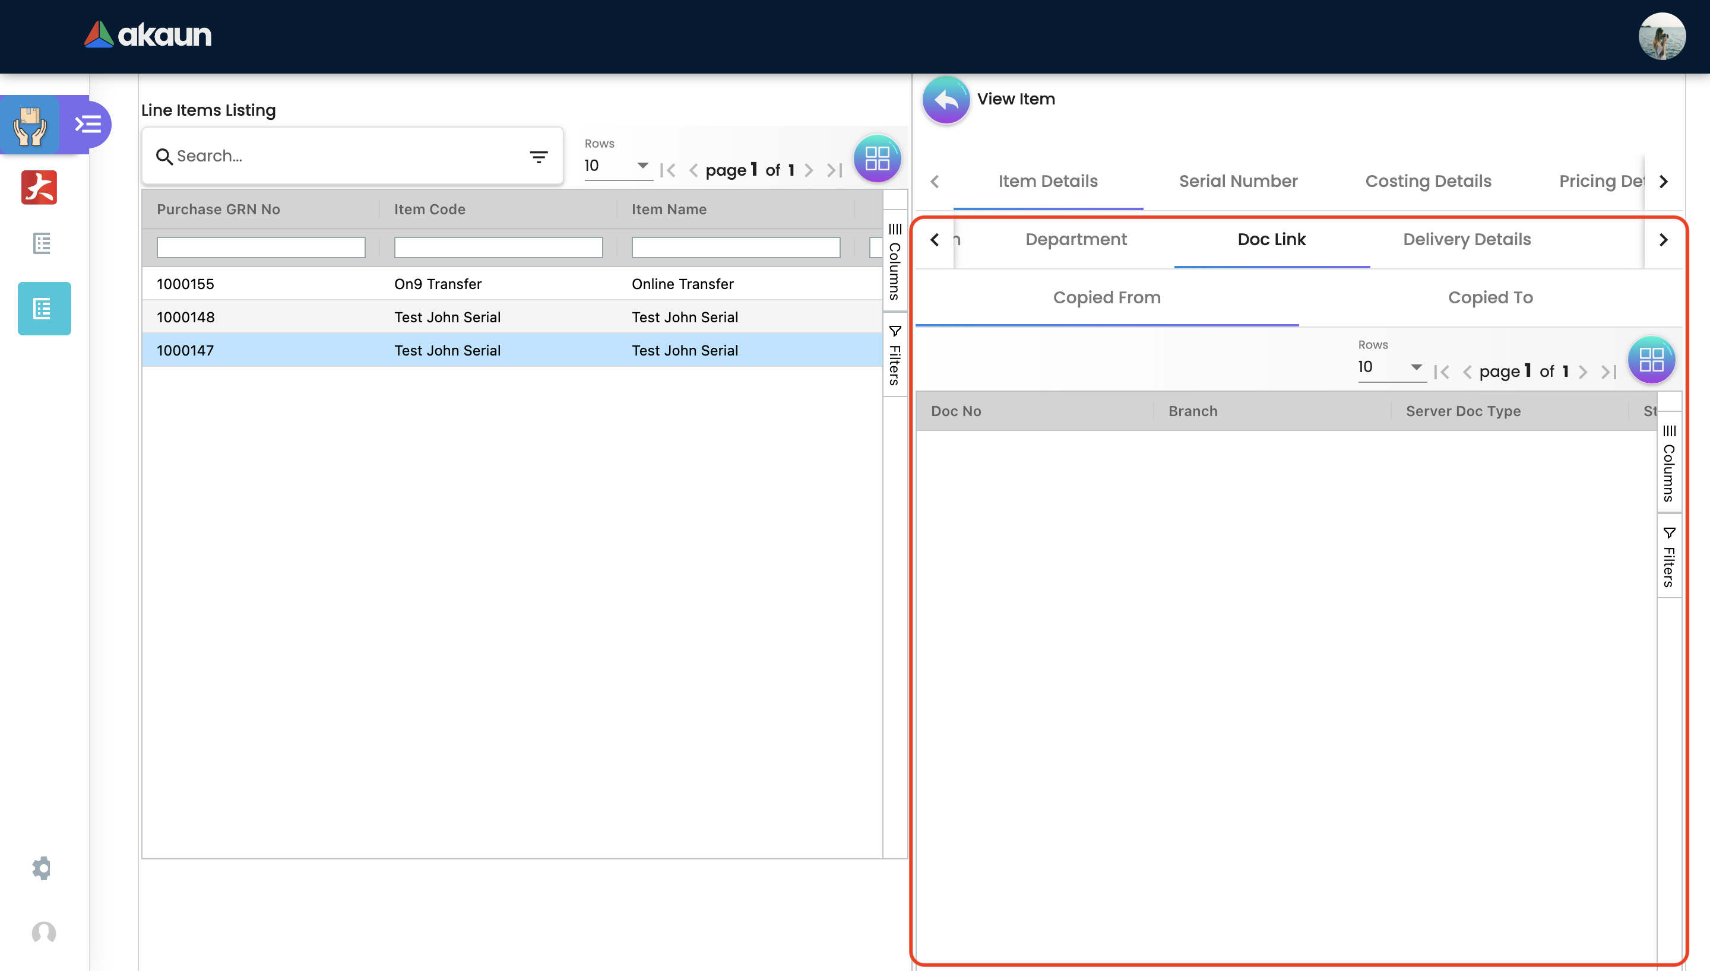Toggle the Filters panel in Line Items Listing

(x=895, y=355)
